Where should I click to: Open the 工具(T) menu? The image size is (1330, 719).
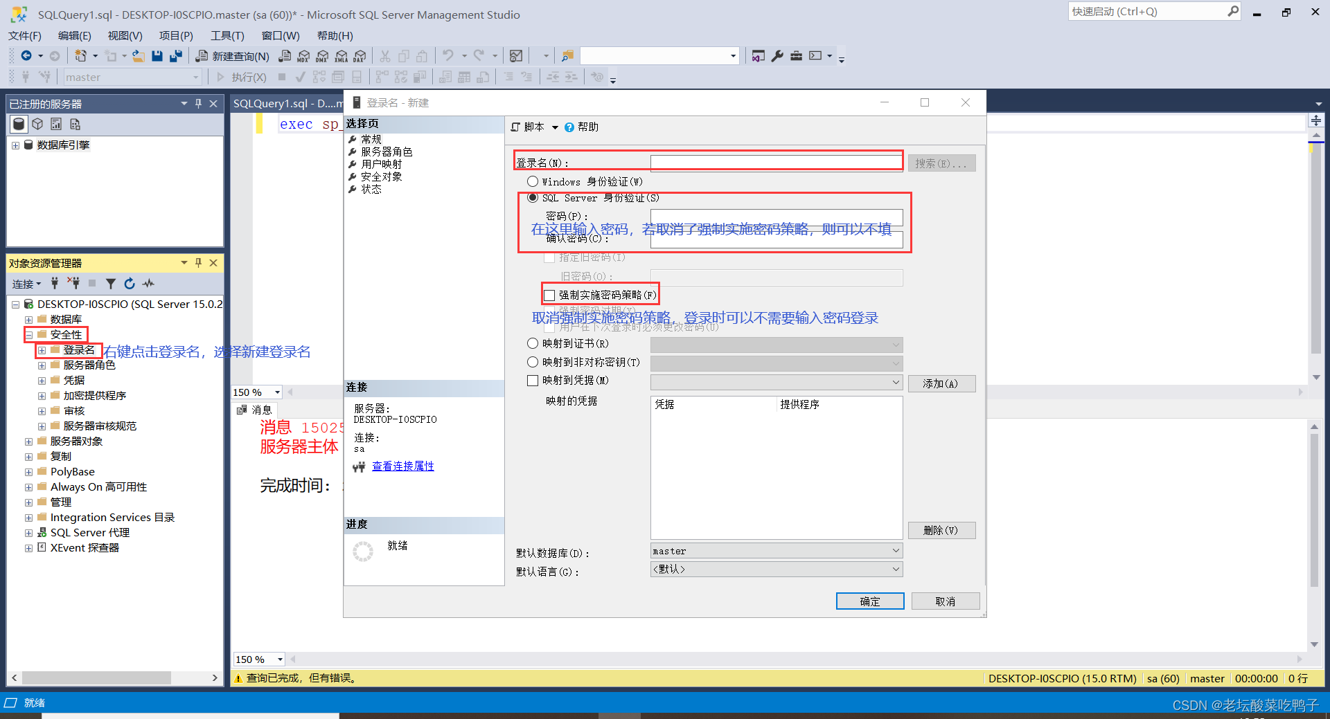click(227, 35)
